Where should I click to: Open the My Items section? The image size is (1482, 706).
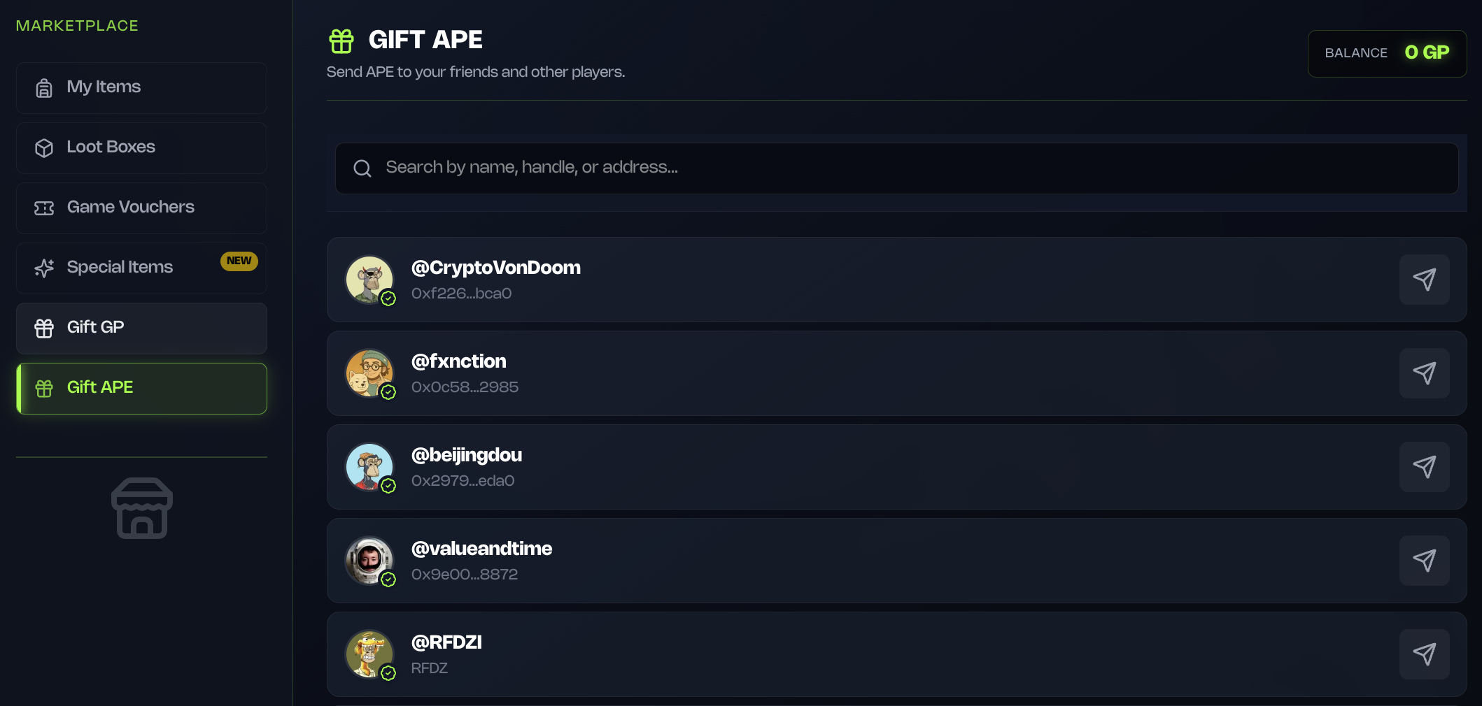tap(141, 87)
